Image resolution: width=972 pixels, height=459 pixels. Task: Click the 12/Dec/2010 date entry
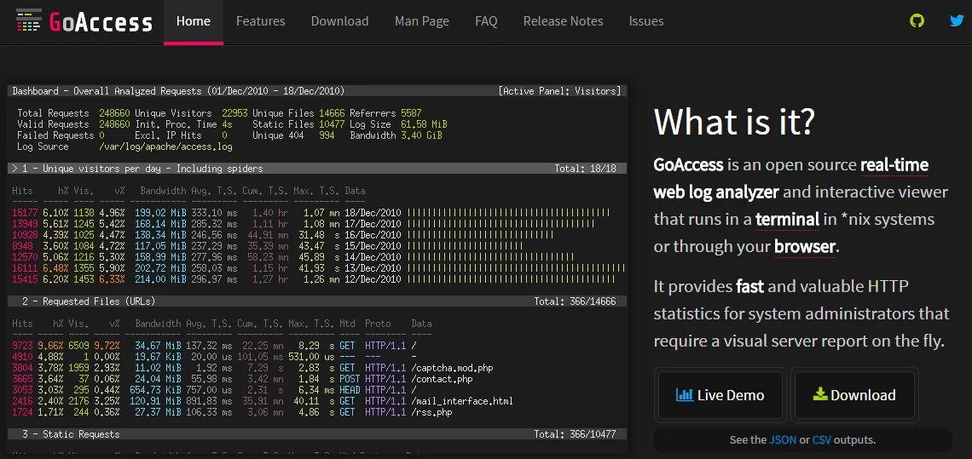pyautogui.click(x=373, y=279)
